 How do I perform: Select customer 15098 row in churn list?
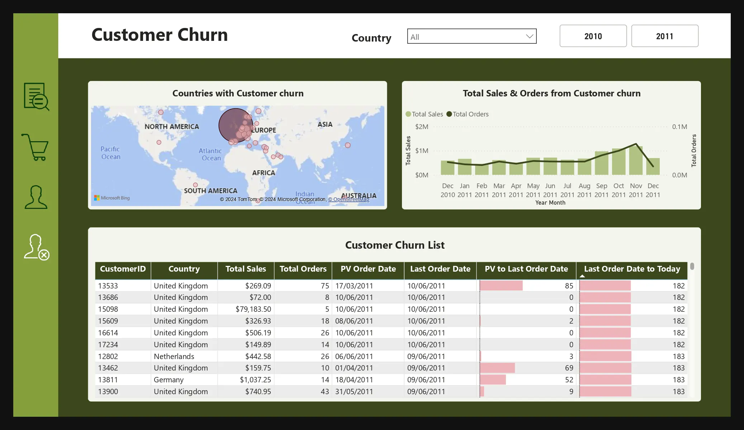108,309
